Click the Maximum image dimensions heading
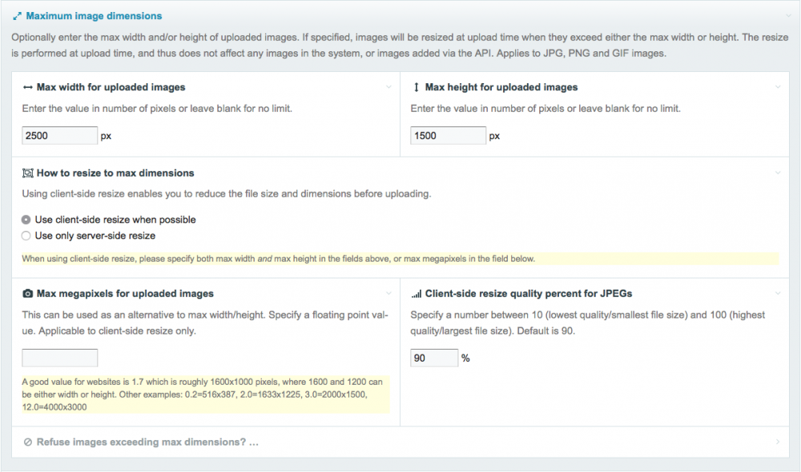 94,16
